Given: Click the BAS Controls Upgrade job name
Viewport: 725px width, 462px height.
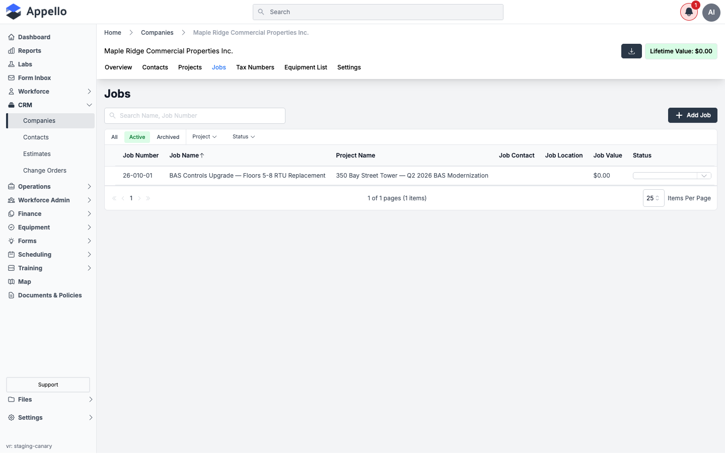Looking at the screenshot, I should (x=247, y=176).
